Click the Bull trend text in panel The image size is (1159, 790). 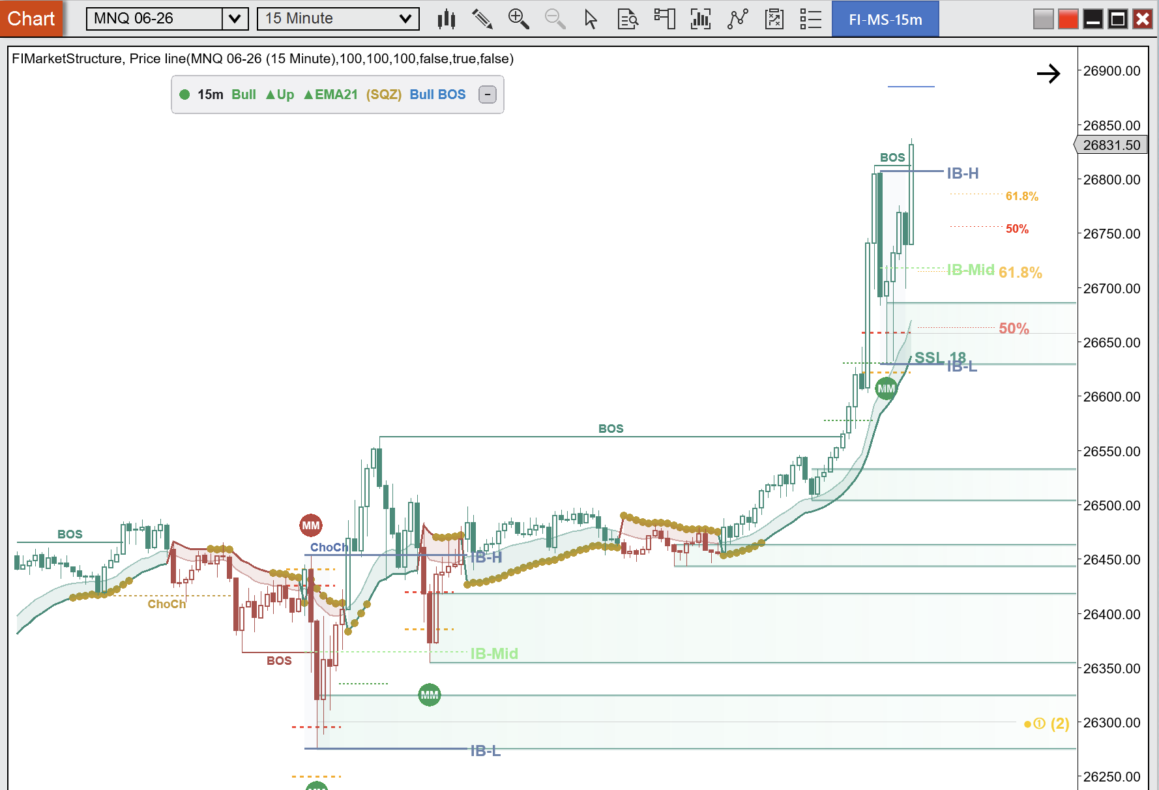click(x=244, y=95)
